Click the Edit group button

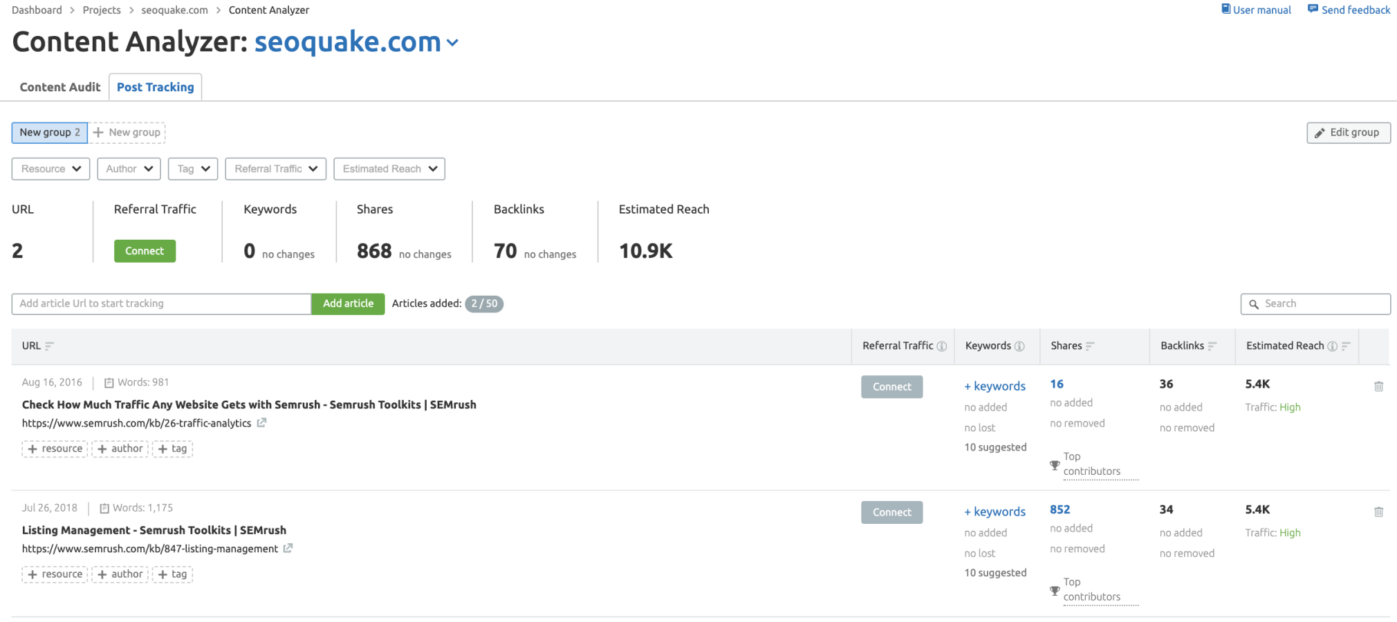point(1347,133)
